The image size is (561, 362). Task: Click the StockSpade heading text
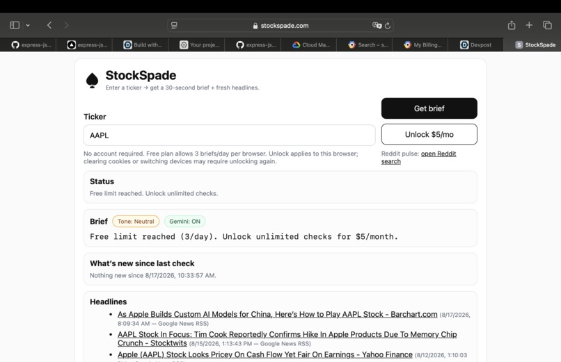tap(141, 75)
